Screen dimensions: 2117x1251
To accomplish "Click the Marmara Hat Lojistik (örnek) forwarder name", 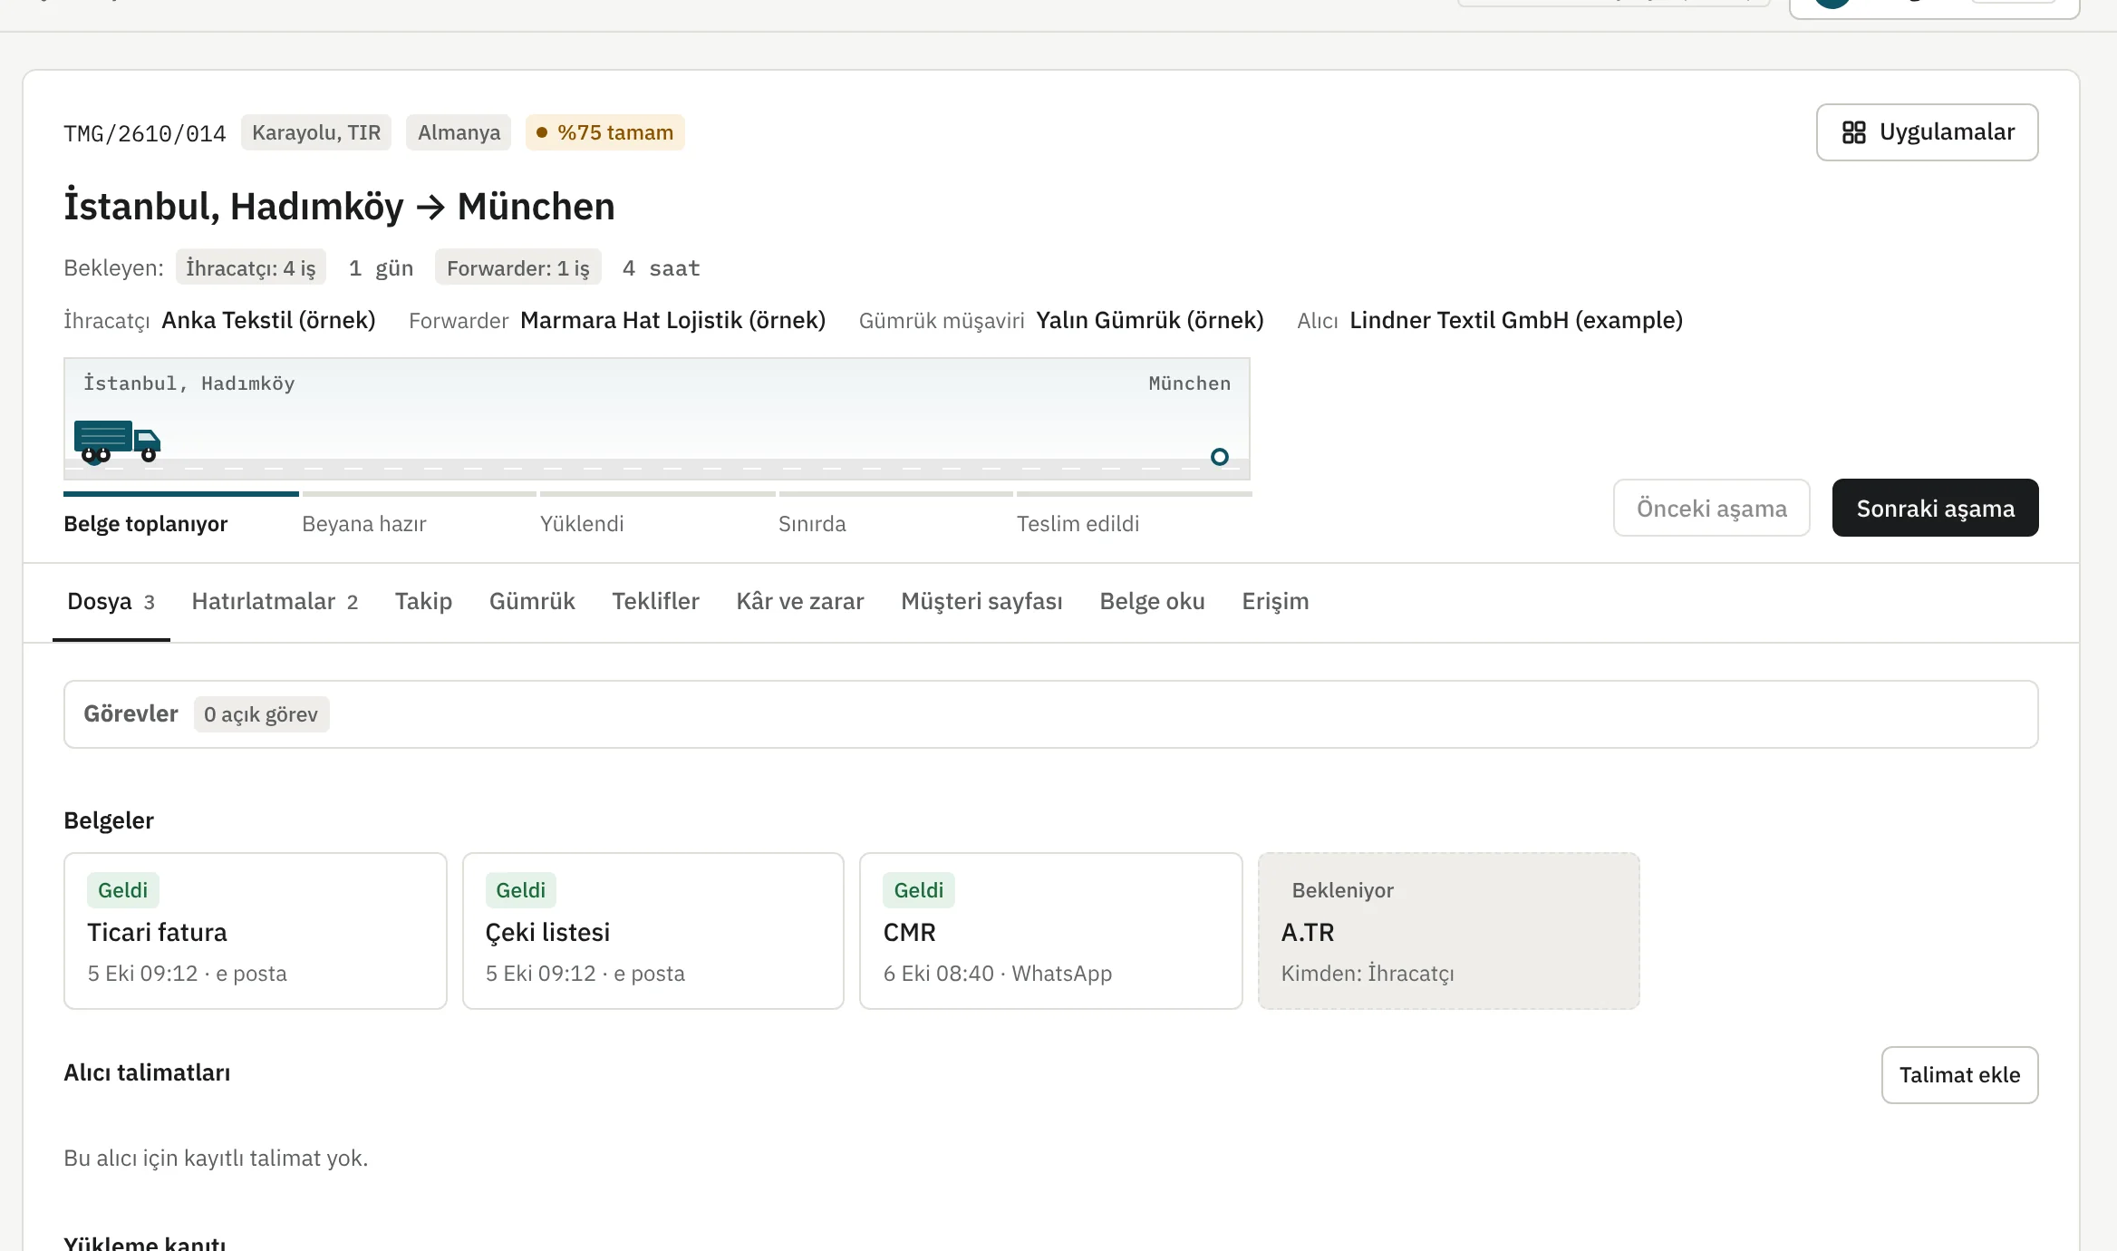I will (672, 320).
